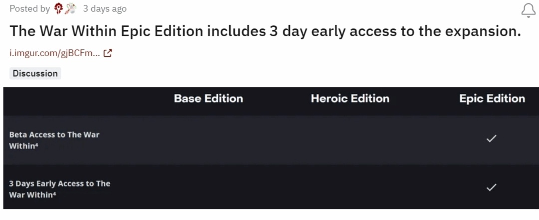
Task: Click the empty Heroic Edition Beta Access cell
Action: click(350, 140)
